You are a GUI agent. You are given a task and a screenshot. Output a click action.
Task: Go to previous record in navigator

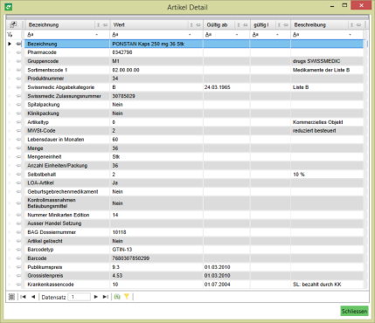[x=33, y=297]
